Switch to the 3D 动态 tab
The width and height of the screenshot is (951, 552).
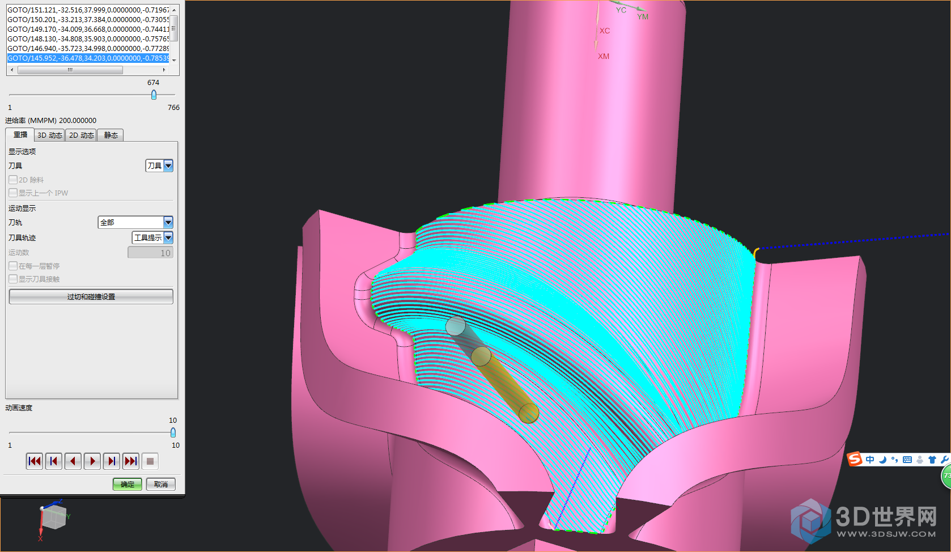click(x=50, y=135)
